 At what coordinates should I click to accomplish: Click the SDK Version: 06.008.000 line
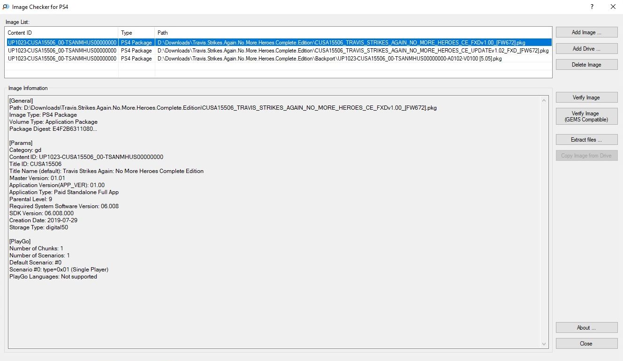click(x=41, y=213)
